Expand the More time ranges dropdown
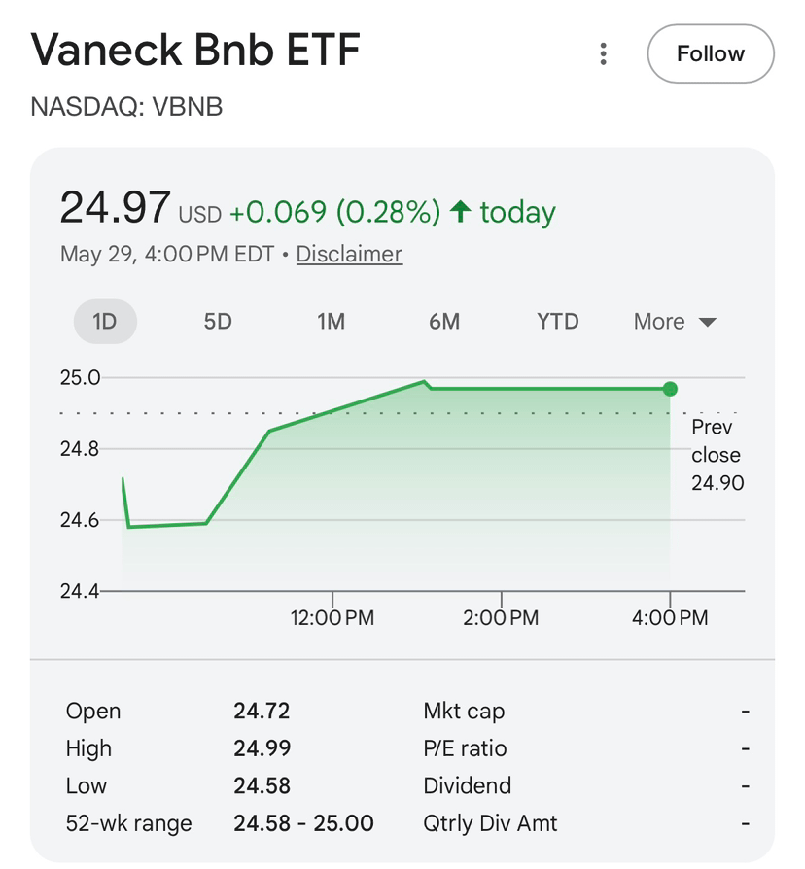This screenshot has width=805, height=869. [675, 322]
